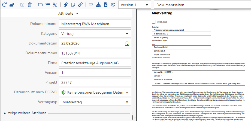Open attachments via paperclip icon
This screenshot has width=251, height=121.
pos(65,5)
